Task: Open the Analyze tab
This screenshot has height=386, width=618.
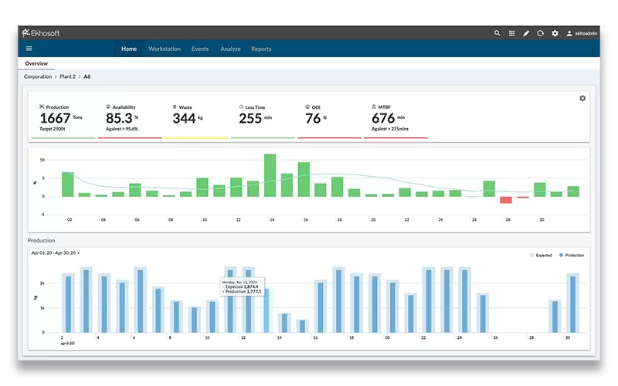Action: [230, 49]
